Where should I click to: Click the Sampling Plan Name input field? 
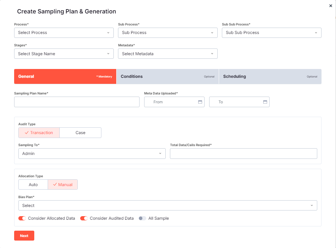pyautogui.click(x=77, y=102)
